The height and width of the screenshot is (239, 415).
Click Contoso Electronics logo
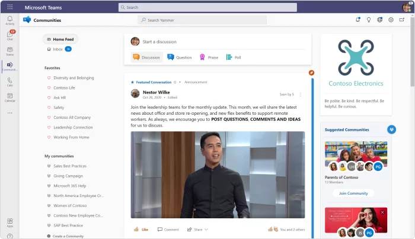[x=356, y=63]
